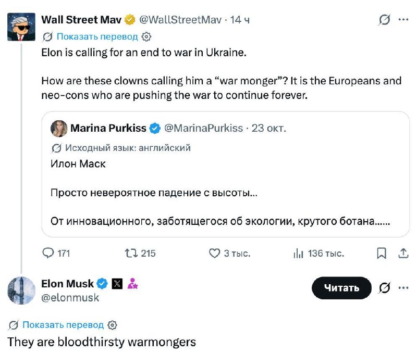417x354 pixels.
Task: Like the Wall Street Mav tweet
Action: coord(214,253)
